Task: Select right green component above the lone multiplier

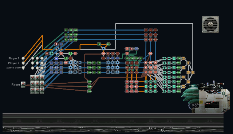Action: point(108,44)
